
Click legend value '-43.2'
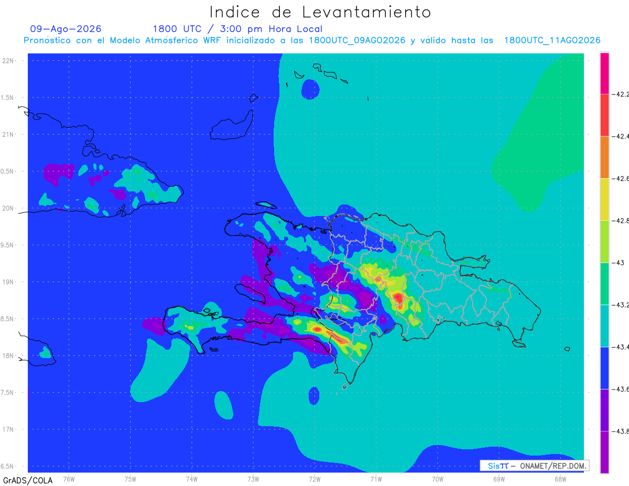pos(620,305)
